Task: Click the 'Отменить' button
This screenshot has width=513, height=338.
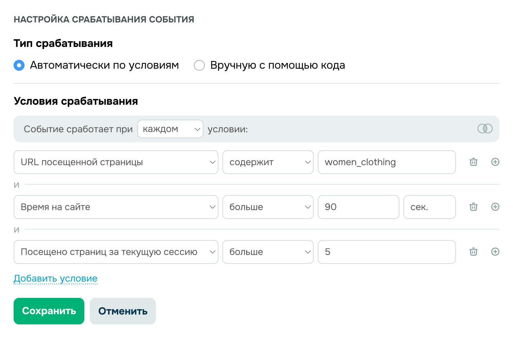Action: point(122,311)
